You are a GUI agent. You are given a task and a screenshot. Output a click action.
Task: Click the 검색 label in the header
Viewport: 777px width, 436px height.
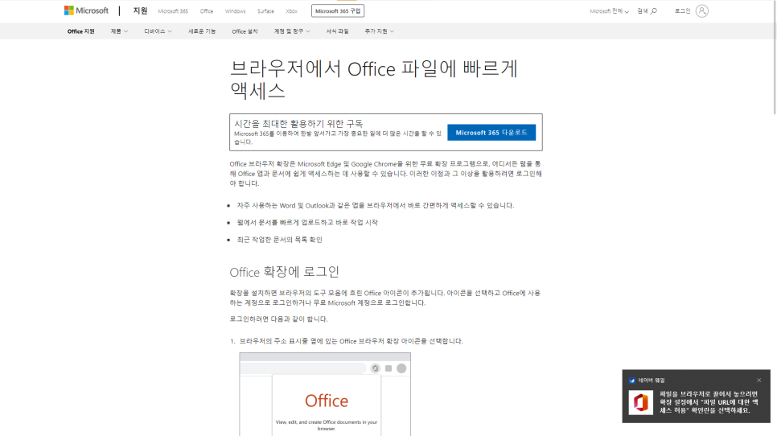pyautogui.click(x=642, y=11)
